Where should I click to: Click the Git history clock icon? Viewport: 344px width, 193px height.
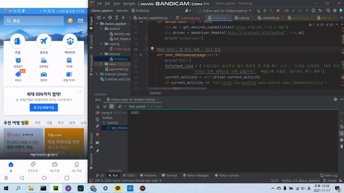pos(313,11)
